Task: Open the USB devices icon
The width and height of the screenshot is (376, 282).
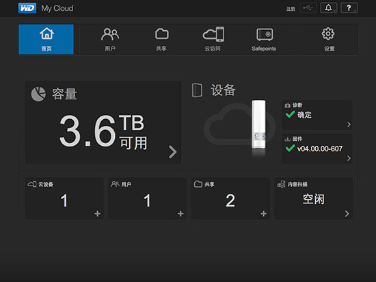Action: pos(308,8)
